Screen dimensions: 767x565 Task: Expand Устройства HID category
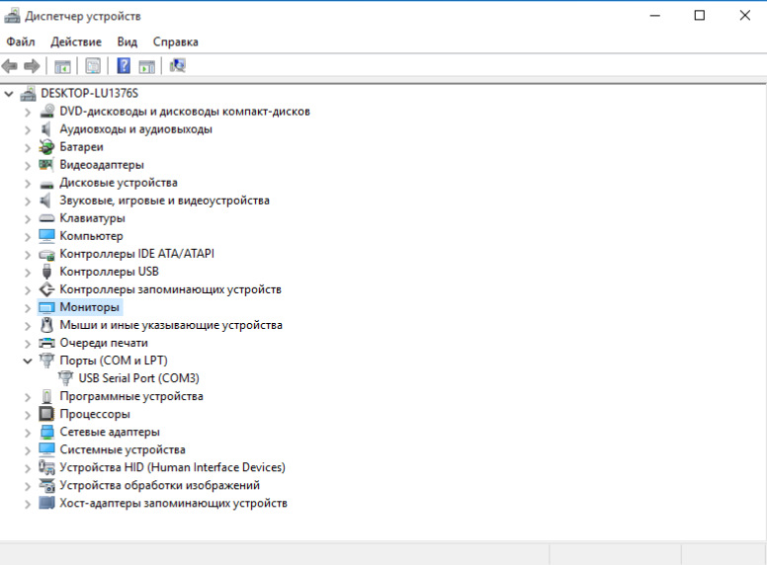(x=28, y=468)
